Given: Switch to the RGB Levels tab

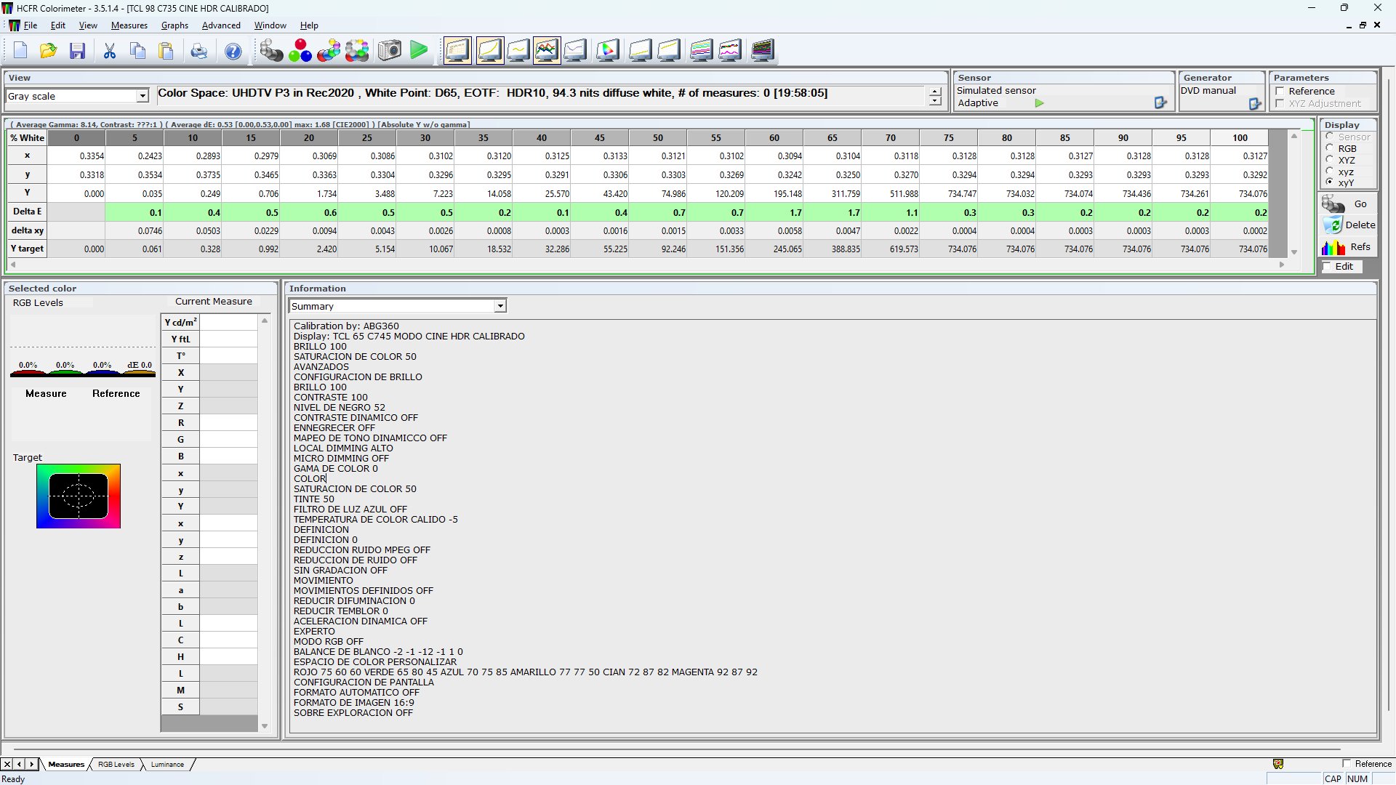Looking at the screenshot, I should coord(116,765).
